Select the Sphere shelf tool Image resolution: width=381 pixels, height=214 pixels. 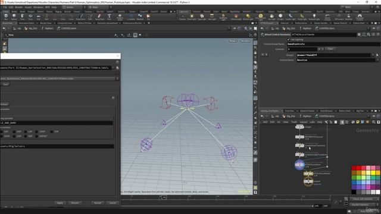(x=14, y=17)
